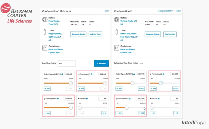Click the tube icon in Configuration 2

[117, 32]
